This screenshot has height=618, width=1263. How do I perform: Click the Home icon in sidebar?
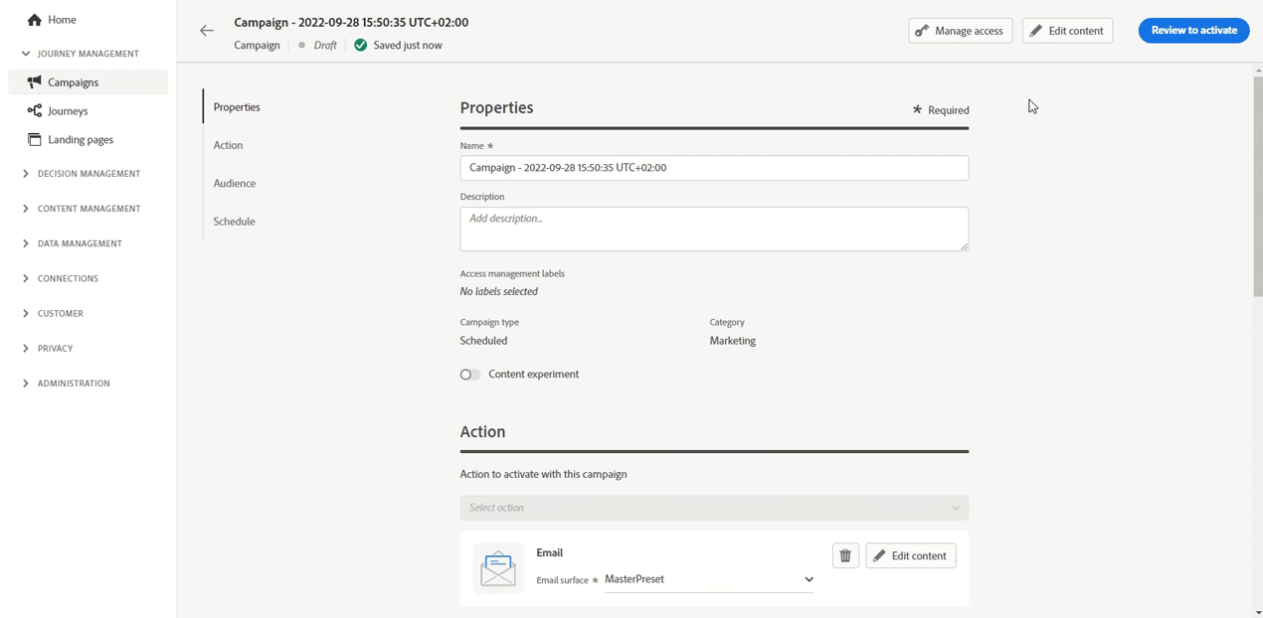(x=35, y=20)
